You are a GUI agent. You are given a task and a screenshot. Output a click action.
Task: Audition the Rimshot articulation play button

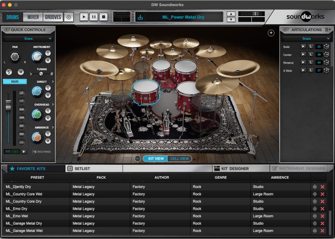[x=303, y=62]
